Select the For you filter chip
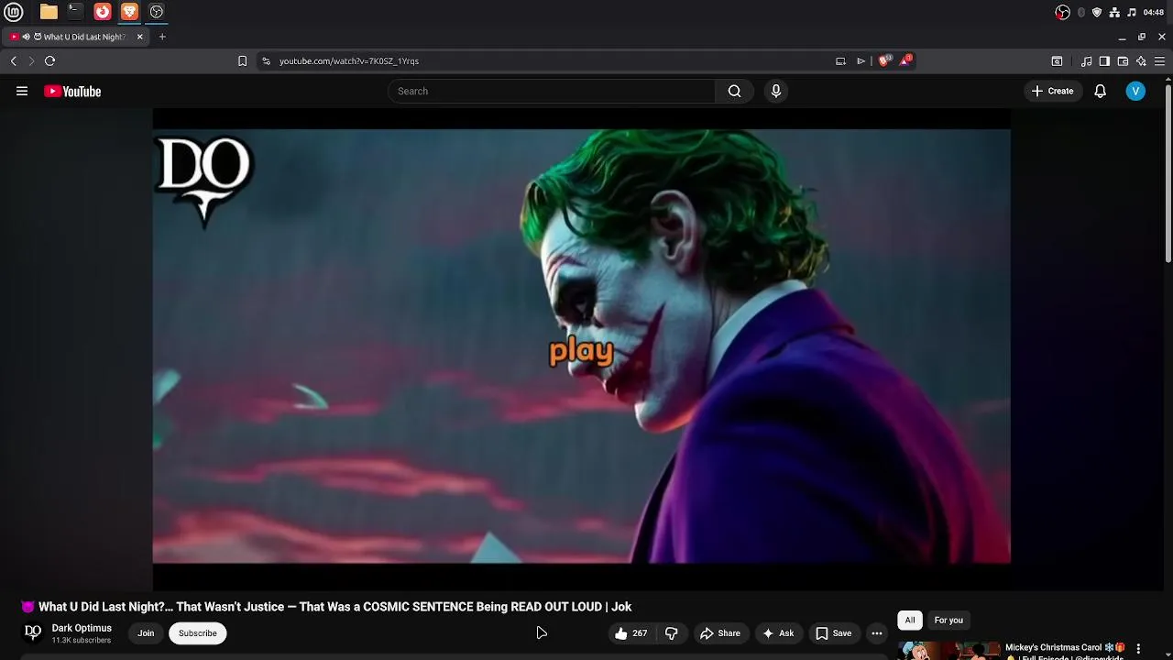The image size is (1173, 660). [x=948, y=621]
